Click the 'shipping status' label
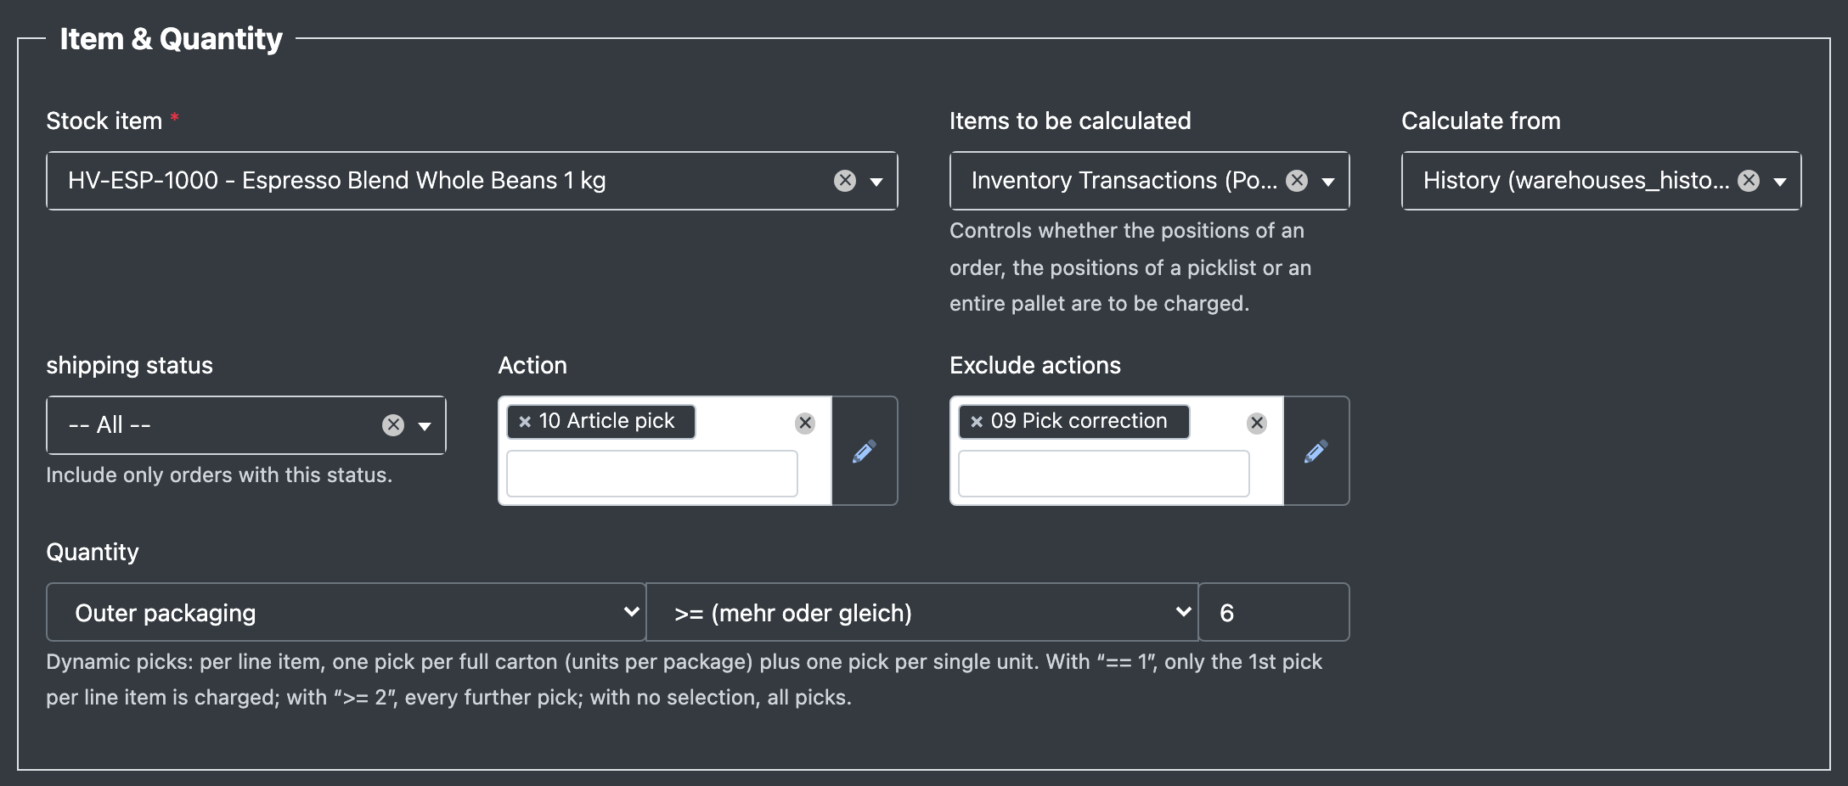 coord(129,366)
